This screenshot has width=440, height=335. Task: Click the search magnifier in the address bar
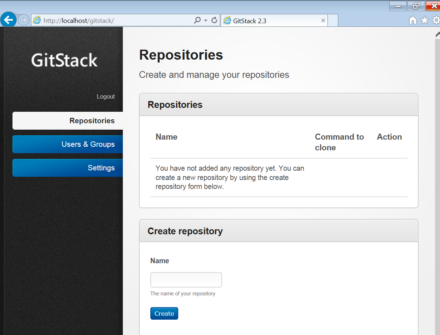[x=197, y=20]
